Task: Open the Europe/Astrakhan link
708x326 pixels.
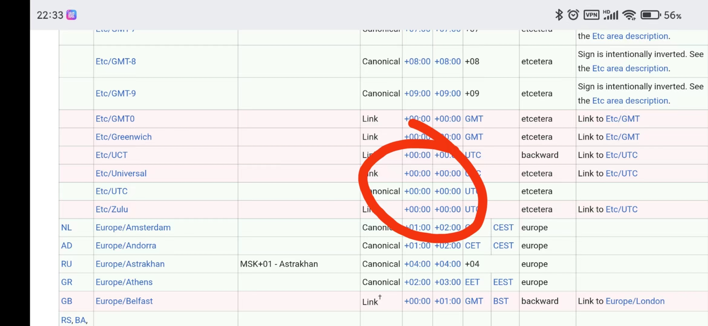Action: point(130,264)
